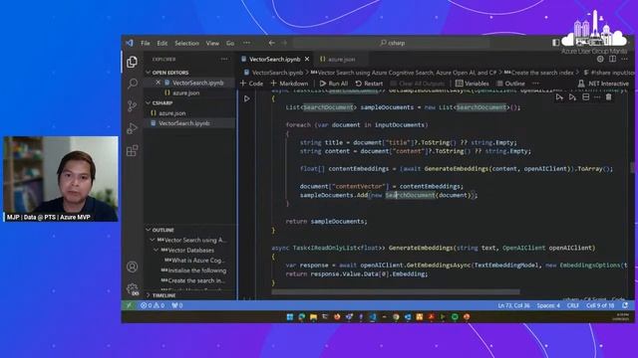
Task: Click 'Spaces: 4' indentation in status bar
Action: pyautogui.click(x=548, y=305)
